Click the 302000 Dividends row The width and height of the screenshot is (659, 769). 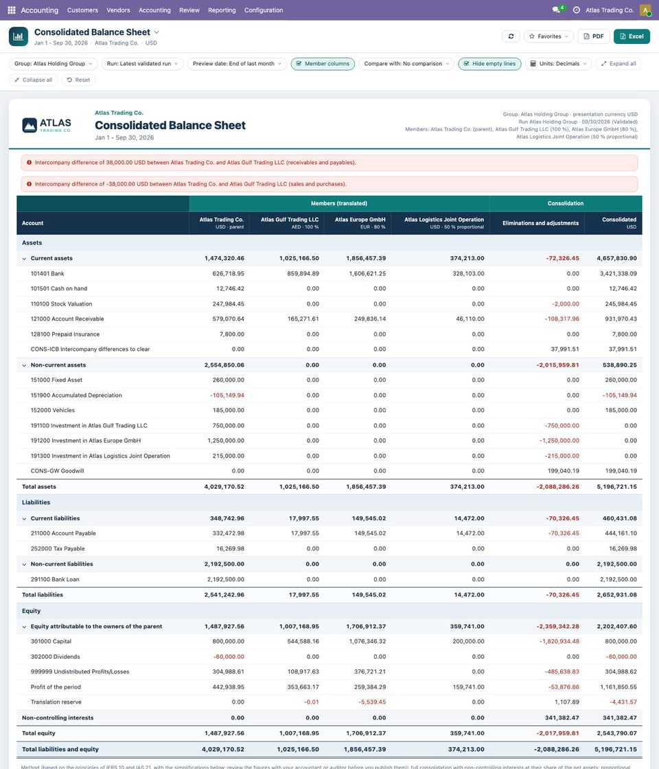click(x=329, y=656)
